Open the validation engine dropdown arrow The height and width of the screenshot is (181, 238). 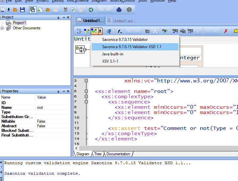click(x=100, y=31)
